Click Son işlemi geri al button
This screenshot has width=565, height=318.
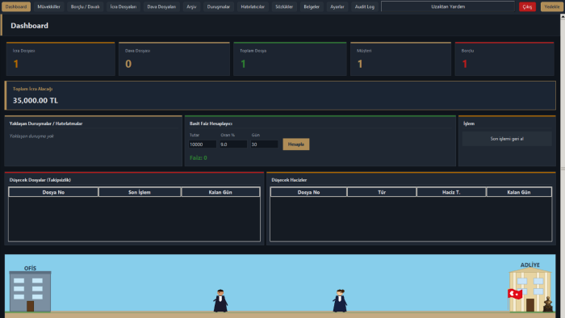[507, 139]
